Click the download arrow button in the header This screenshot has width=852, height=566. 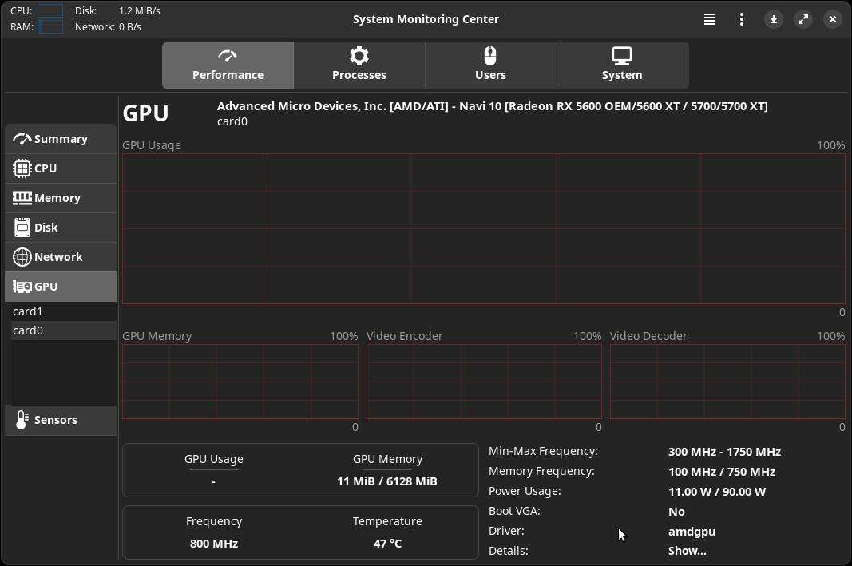(x=774, y=19)
